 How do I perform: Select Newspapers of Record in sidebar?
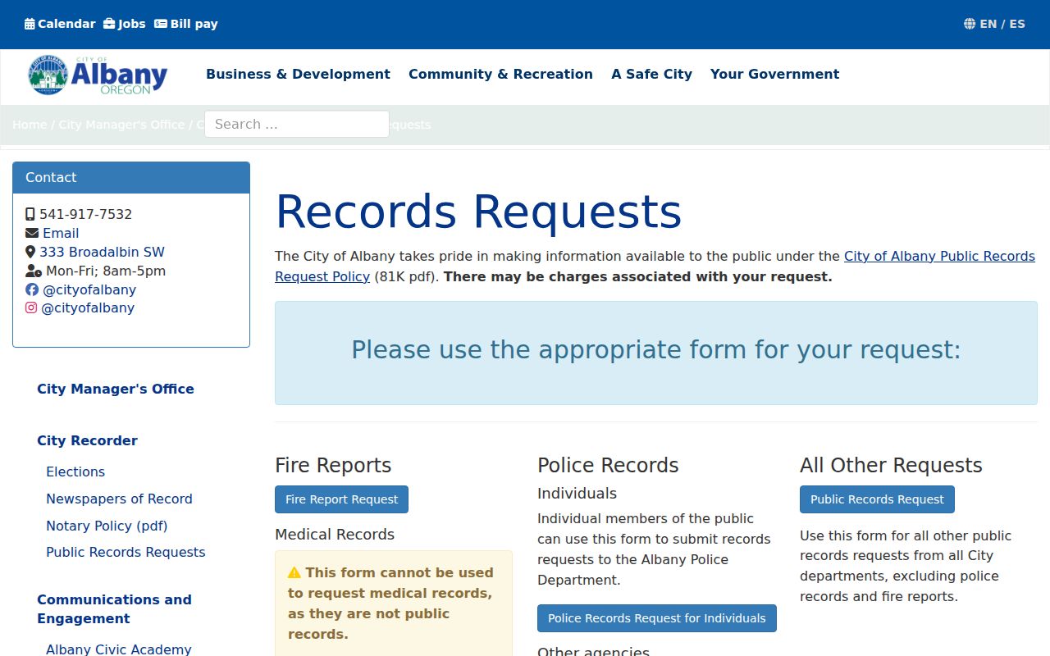coord(119,499)
